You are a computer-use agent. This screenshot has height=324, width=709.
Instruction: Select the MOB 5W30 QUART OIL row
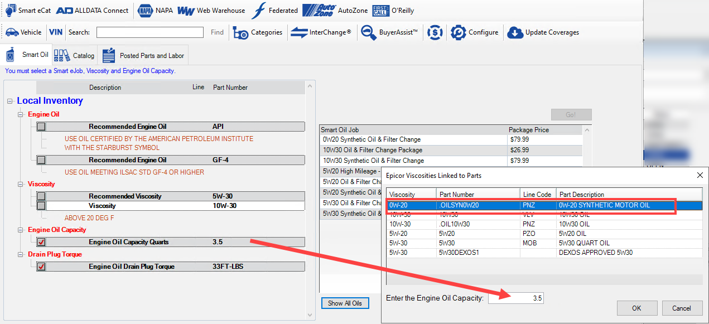[x=544, y=243]
